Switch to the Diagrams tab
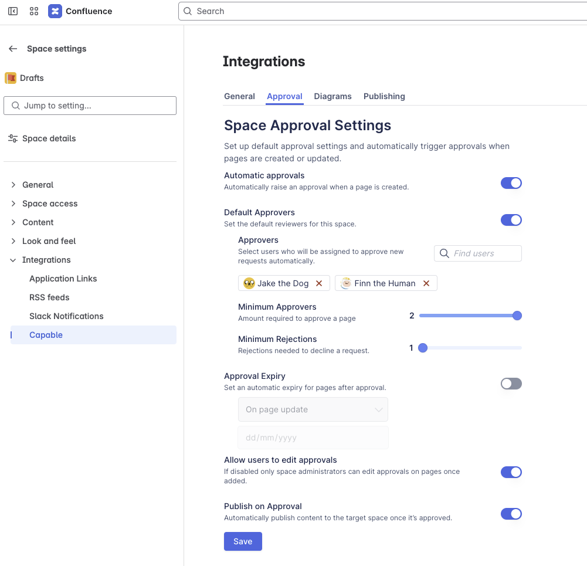Viewport: 587px width, 566px height. coord(332,96)
